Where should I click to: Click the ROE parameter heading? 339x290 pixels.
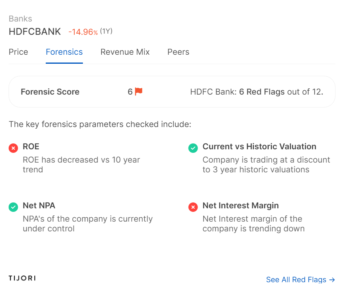pos(31,147)
